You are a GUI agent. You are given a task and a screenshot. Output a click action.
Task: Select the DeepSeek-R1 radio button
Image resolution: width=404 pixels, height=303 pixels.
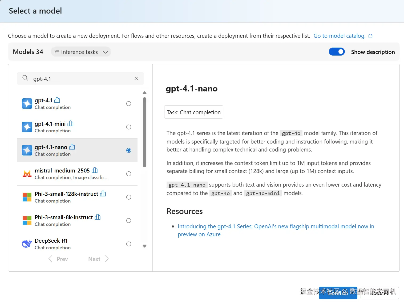[x=129, y=244]
